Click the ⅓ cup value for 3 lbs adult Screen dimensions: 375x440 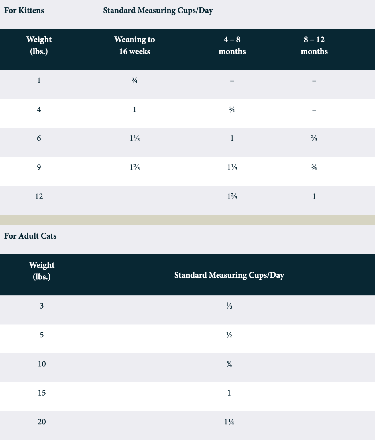[229, 306]
